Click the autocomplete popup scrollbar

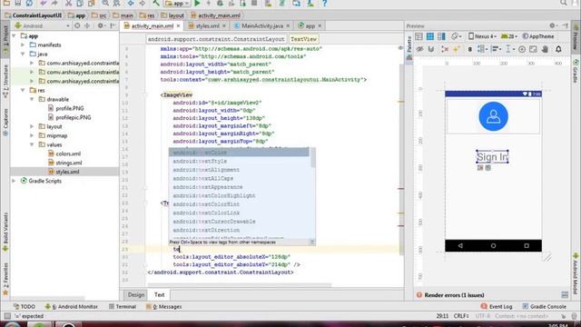[313, 157]
